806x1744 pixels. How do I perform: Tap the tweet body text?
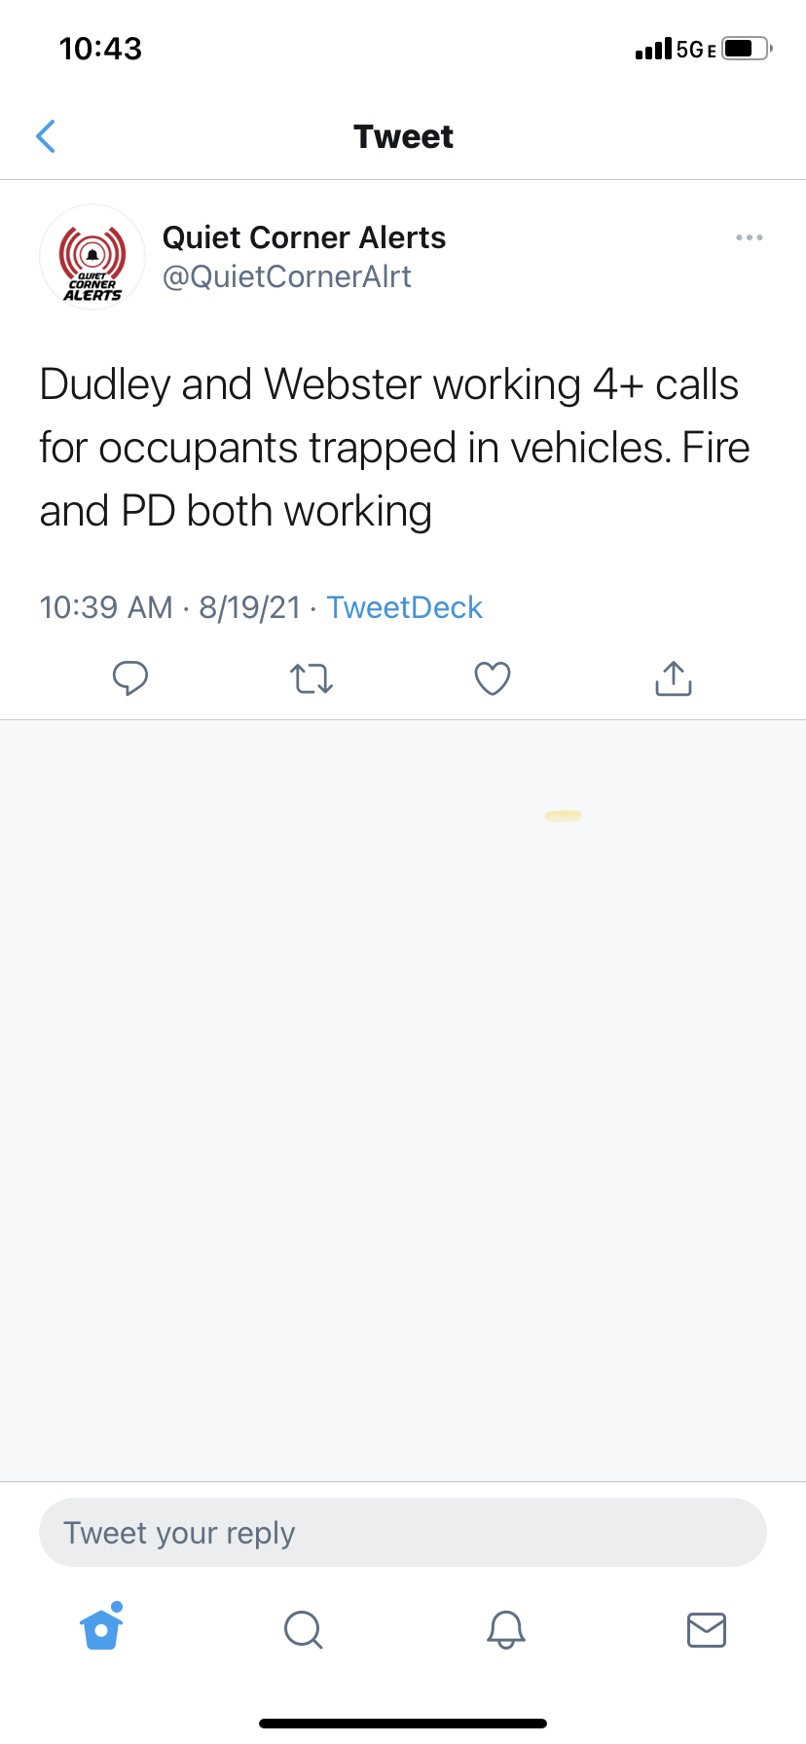pyautogui.click(x=395, y=448)
